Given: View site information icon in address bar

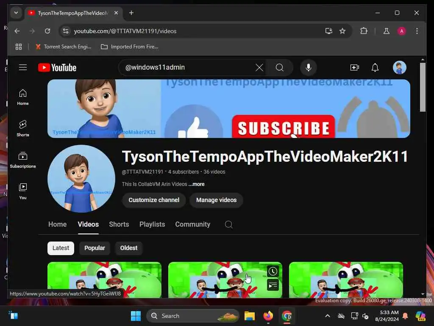Looking at the screenshot, I should pyautogui.click(x=66, y=31).
